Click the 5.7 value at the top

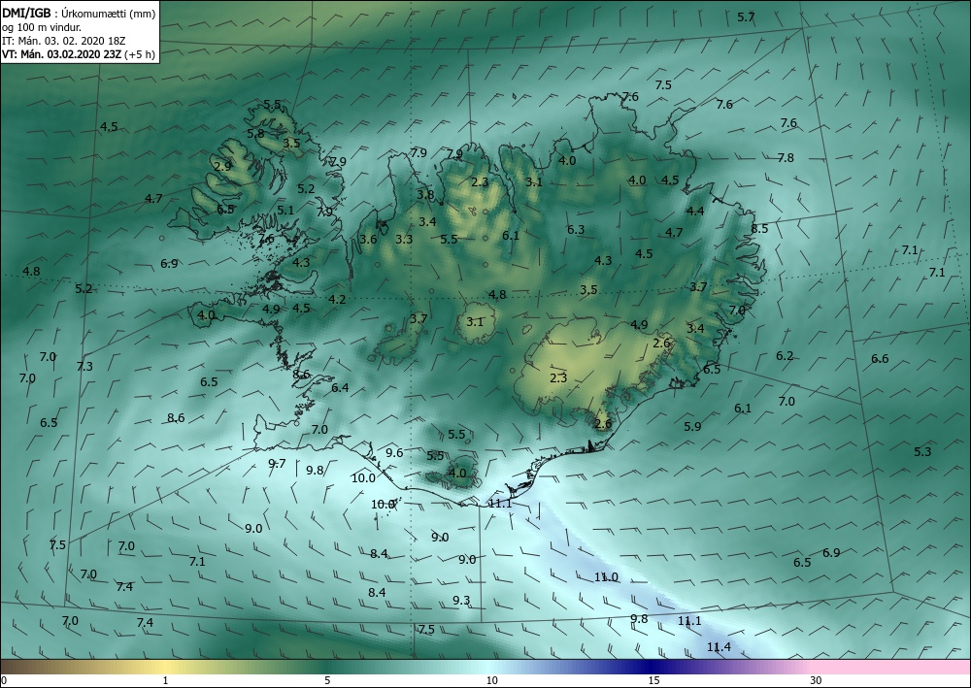746,17
